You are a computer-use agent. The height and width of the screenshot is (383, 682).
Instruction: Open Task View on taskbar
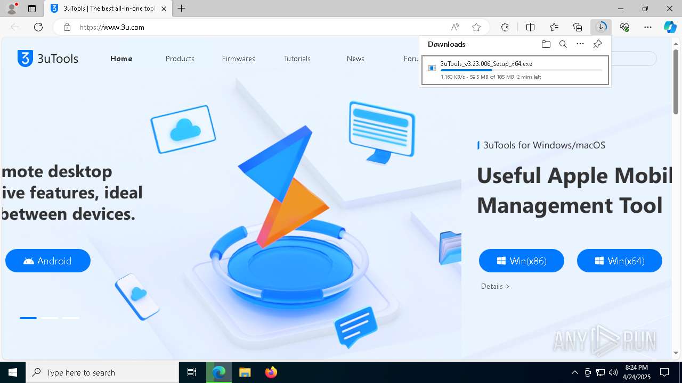tap(192, 372)
